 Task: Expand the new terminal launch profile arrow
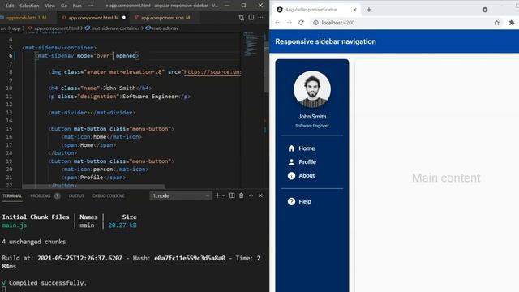point(224,195)
